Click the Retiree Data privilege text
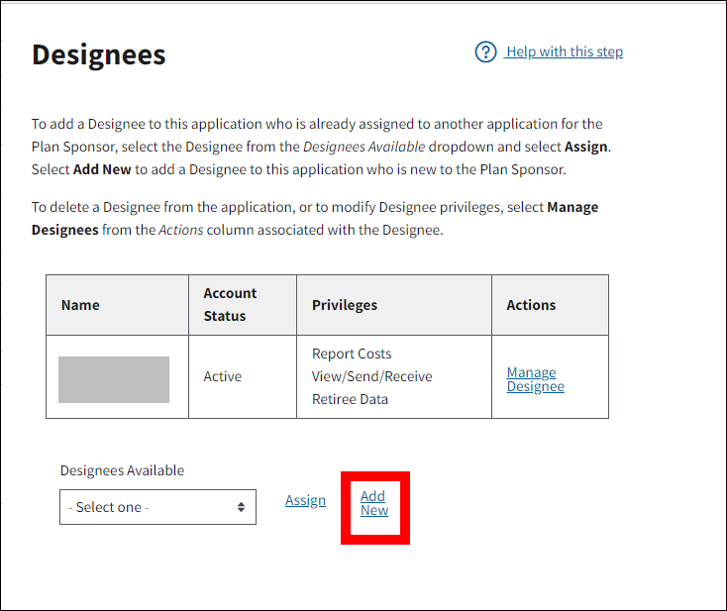This screenshot has height=611, width=727. point(350,399)
